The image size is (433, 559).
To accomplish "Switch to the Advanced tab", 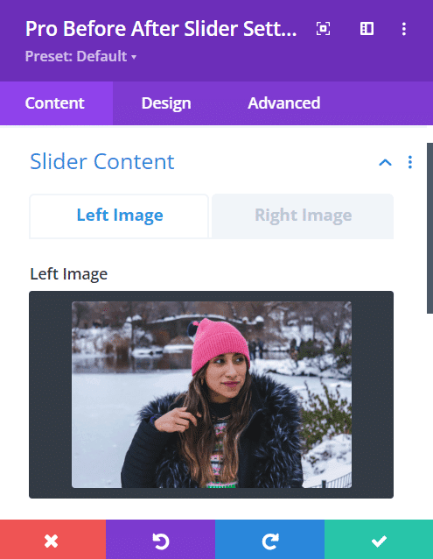I will 284,103.
